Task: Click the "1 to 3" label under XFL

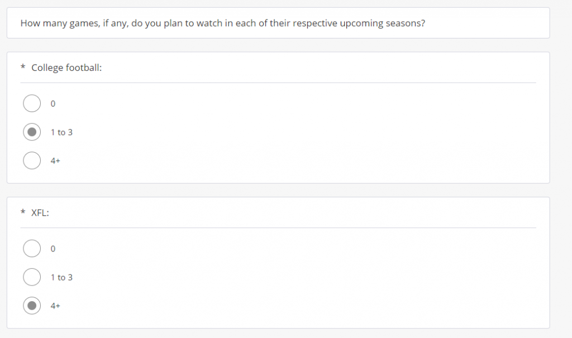Action: coord(61,278)
